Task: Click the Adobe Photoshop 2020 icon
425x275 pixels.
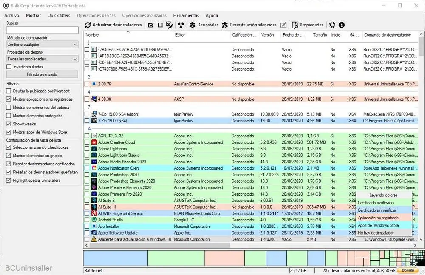Action: pyautogui.click(x=94, y=175)
